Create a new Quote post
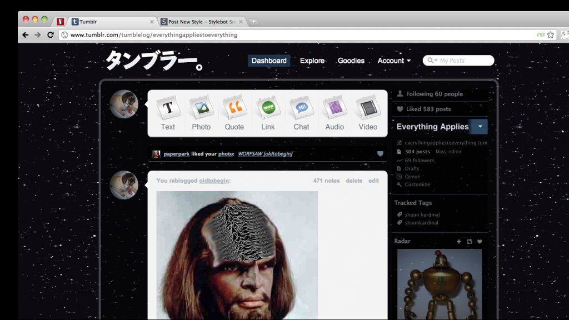Screen dimensions: 569x320 pyautogui.click(x=234, y=113)
